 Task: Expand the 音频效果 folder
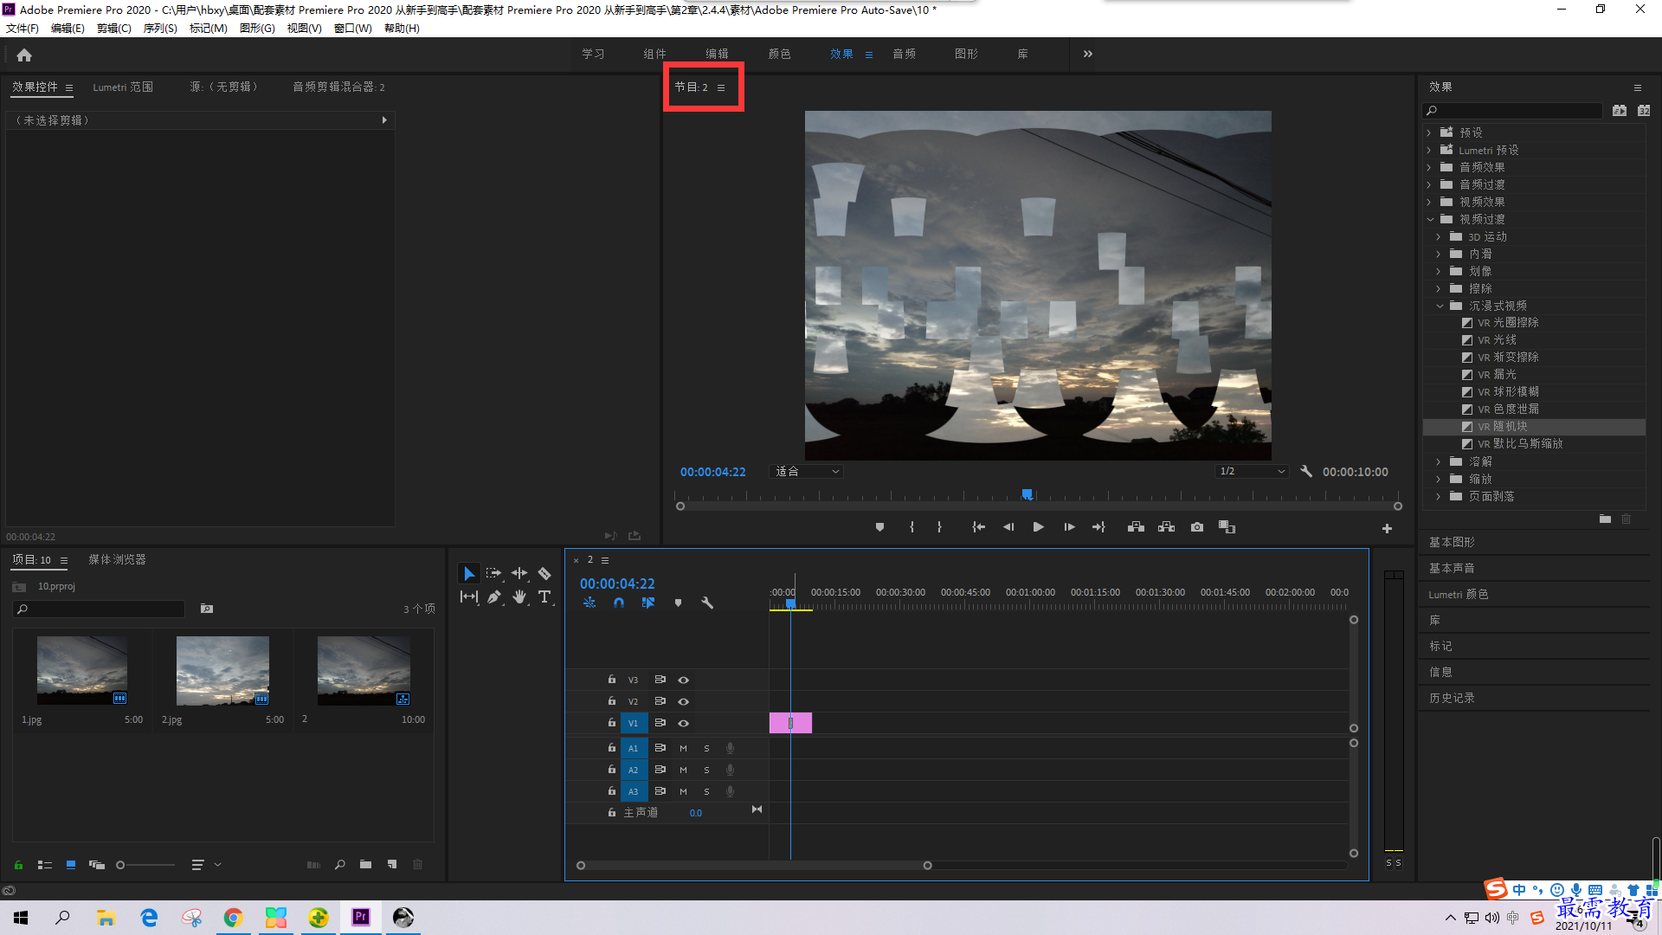1429,167
